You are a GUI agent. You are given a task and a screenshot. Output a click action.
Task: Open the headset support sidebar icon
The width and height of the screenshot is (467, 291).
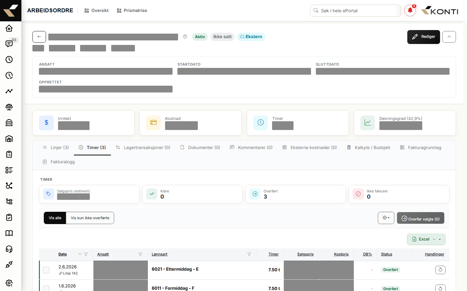pos(9,249)
